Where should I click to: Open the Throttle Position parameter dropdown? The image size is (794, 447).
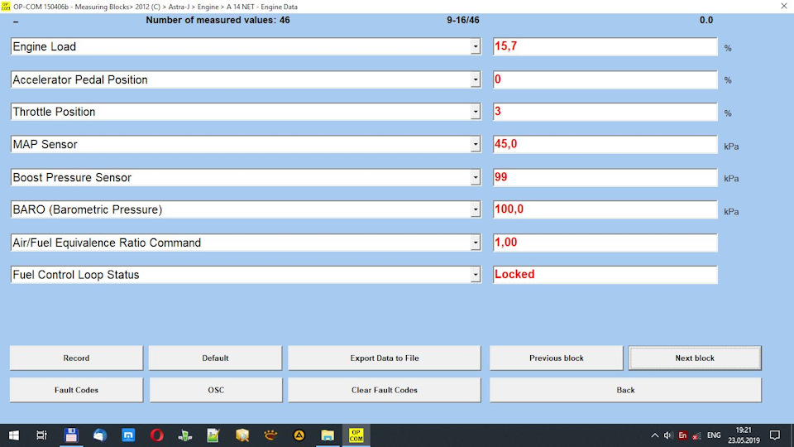(476, 113)
